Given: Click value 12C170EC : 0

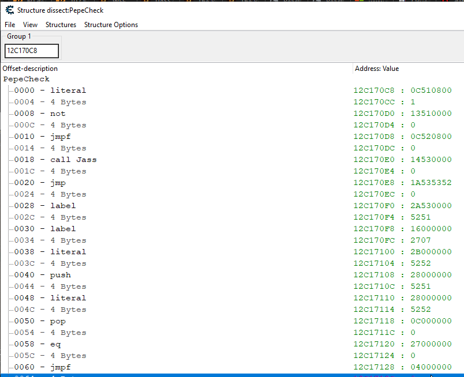Looking at the screenshot, I should (384, 194).
